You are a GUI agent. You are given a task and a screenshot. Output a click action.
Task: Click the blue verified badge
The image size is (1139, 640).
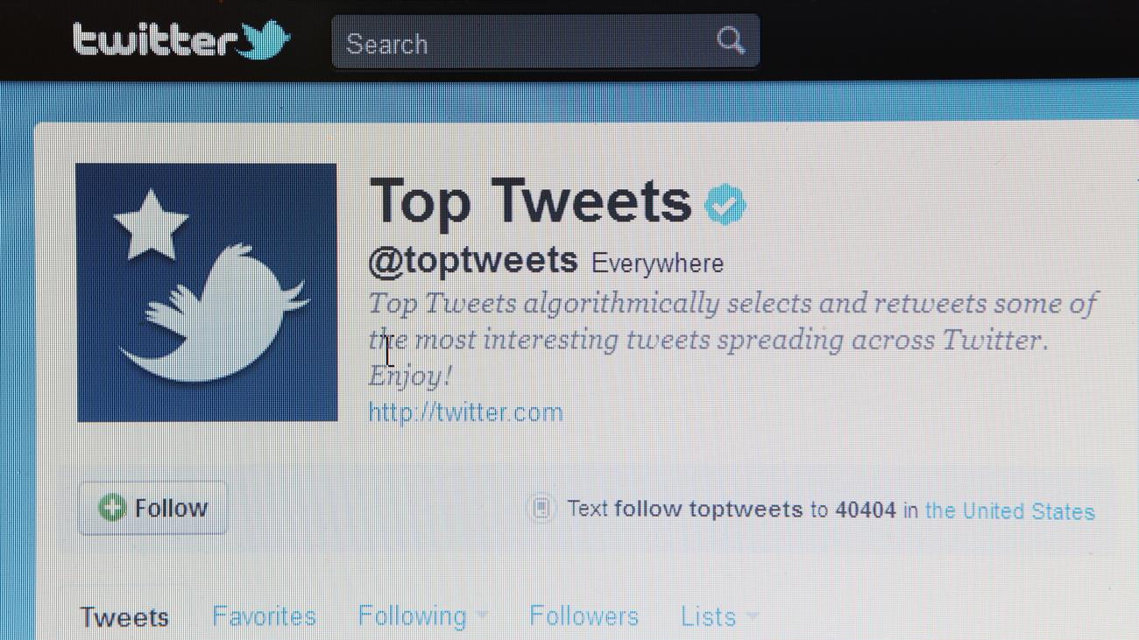coord(725,205)
